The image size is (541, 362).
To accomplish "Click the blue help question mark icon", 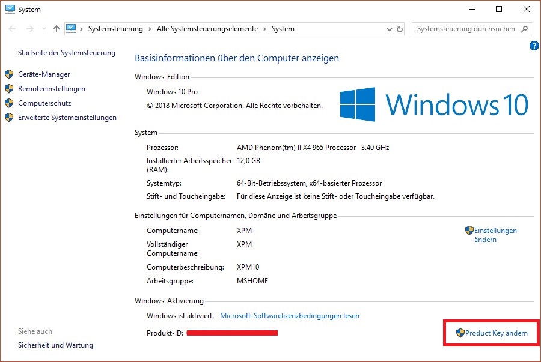I will click(x=534, y=46).
